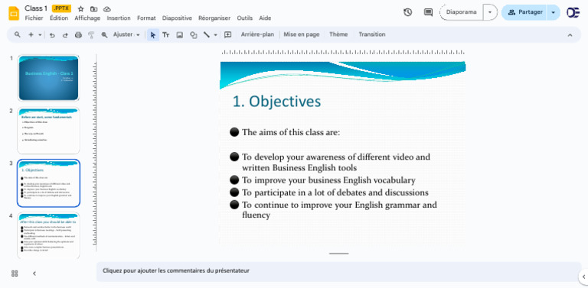
Task: Switch to grid view
Action: pyautogui.click(x=15, y=273)
